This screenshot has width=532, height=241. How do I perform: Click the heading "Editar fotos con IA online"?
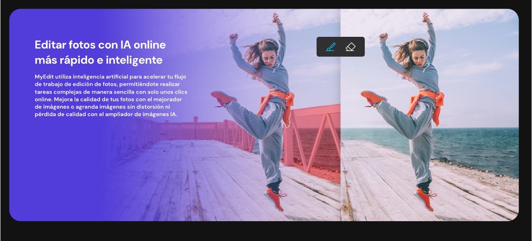100,45
